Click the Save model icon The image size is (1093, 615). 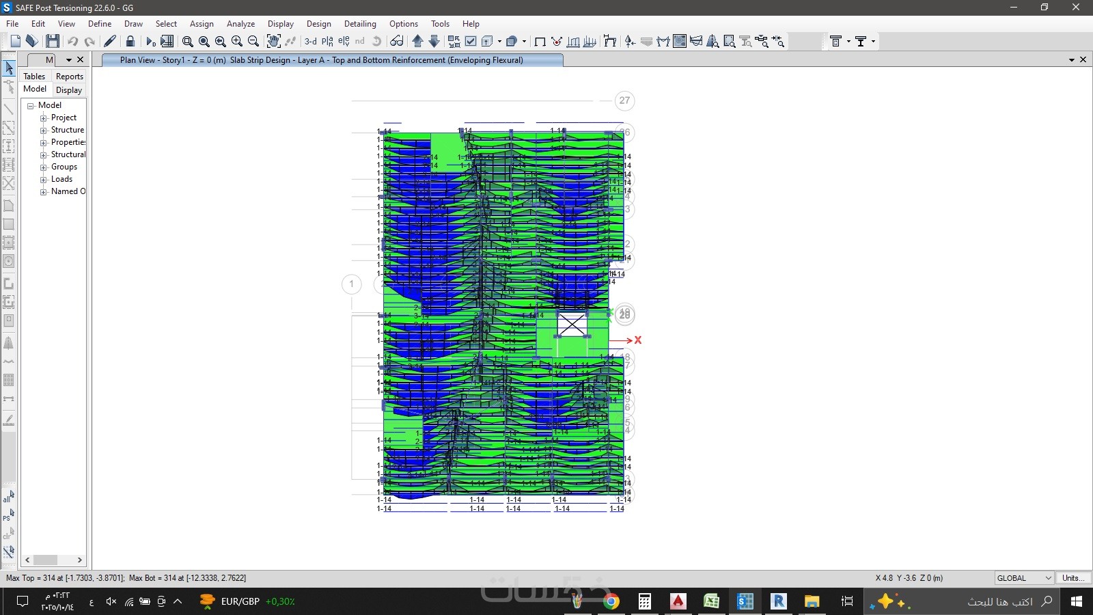53,42
